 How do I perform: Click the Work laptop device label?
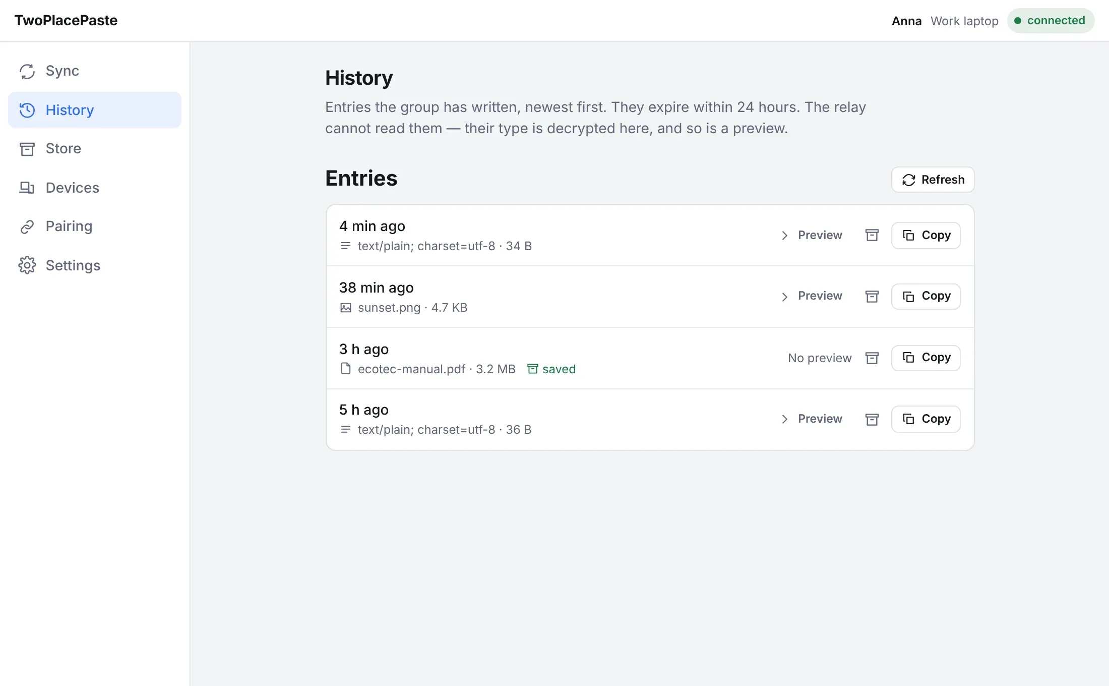click(964, 21)
